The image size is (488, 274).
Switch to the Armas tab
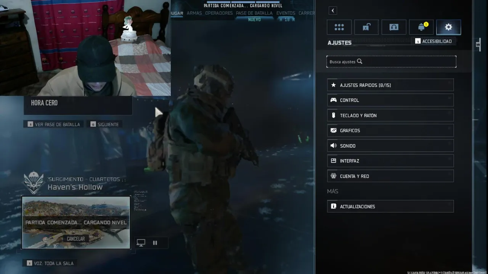point(194,13)
